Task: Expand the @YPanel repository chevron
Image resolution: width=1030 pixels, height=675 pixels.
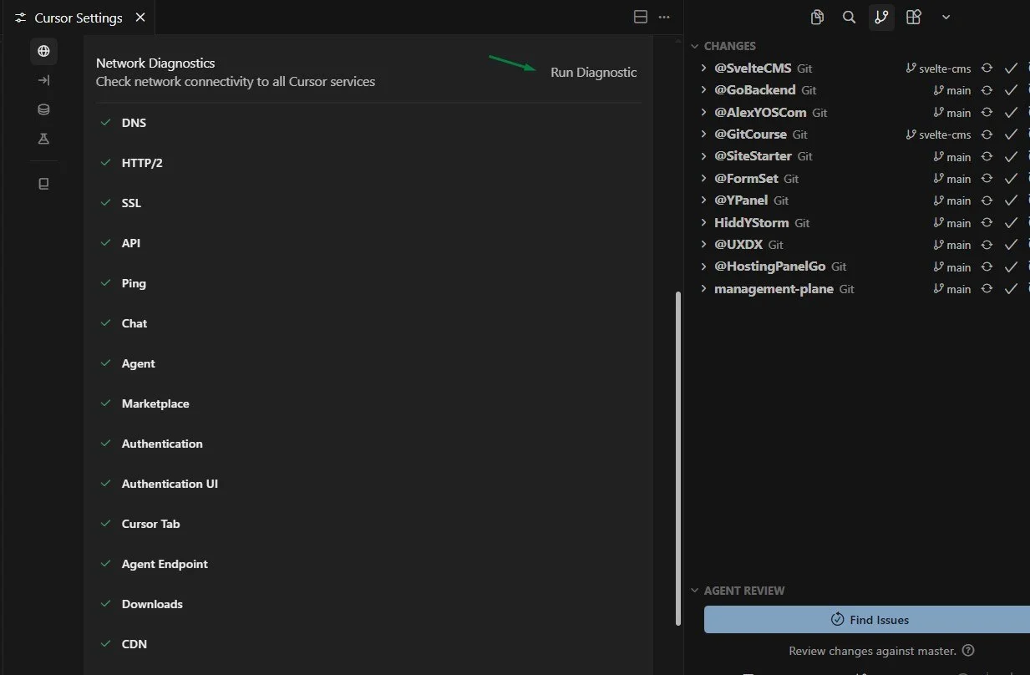Action: point(705,200)
